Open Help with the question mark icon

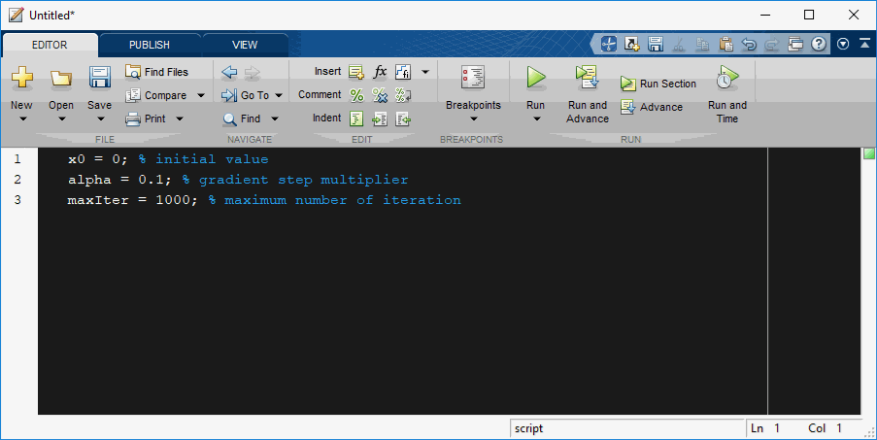click(819, 44)
